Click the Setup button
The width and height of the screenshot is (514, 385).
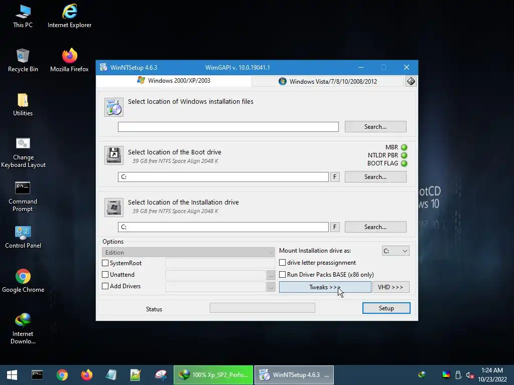coord(386,308)
